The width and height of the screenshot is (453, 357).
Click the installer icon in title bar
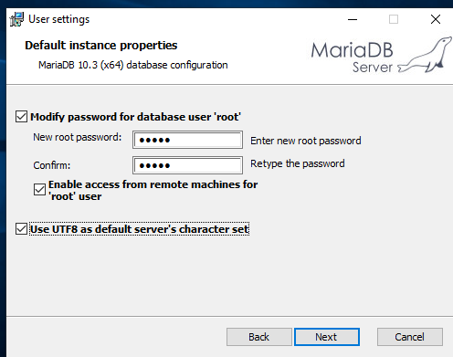point(16,19)
